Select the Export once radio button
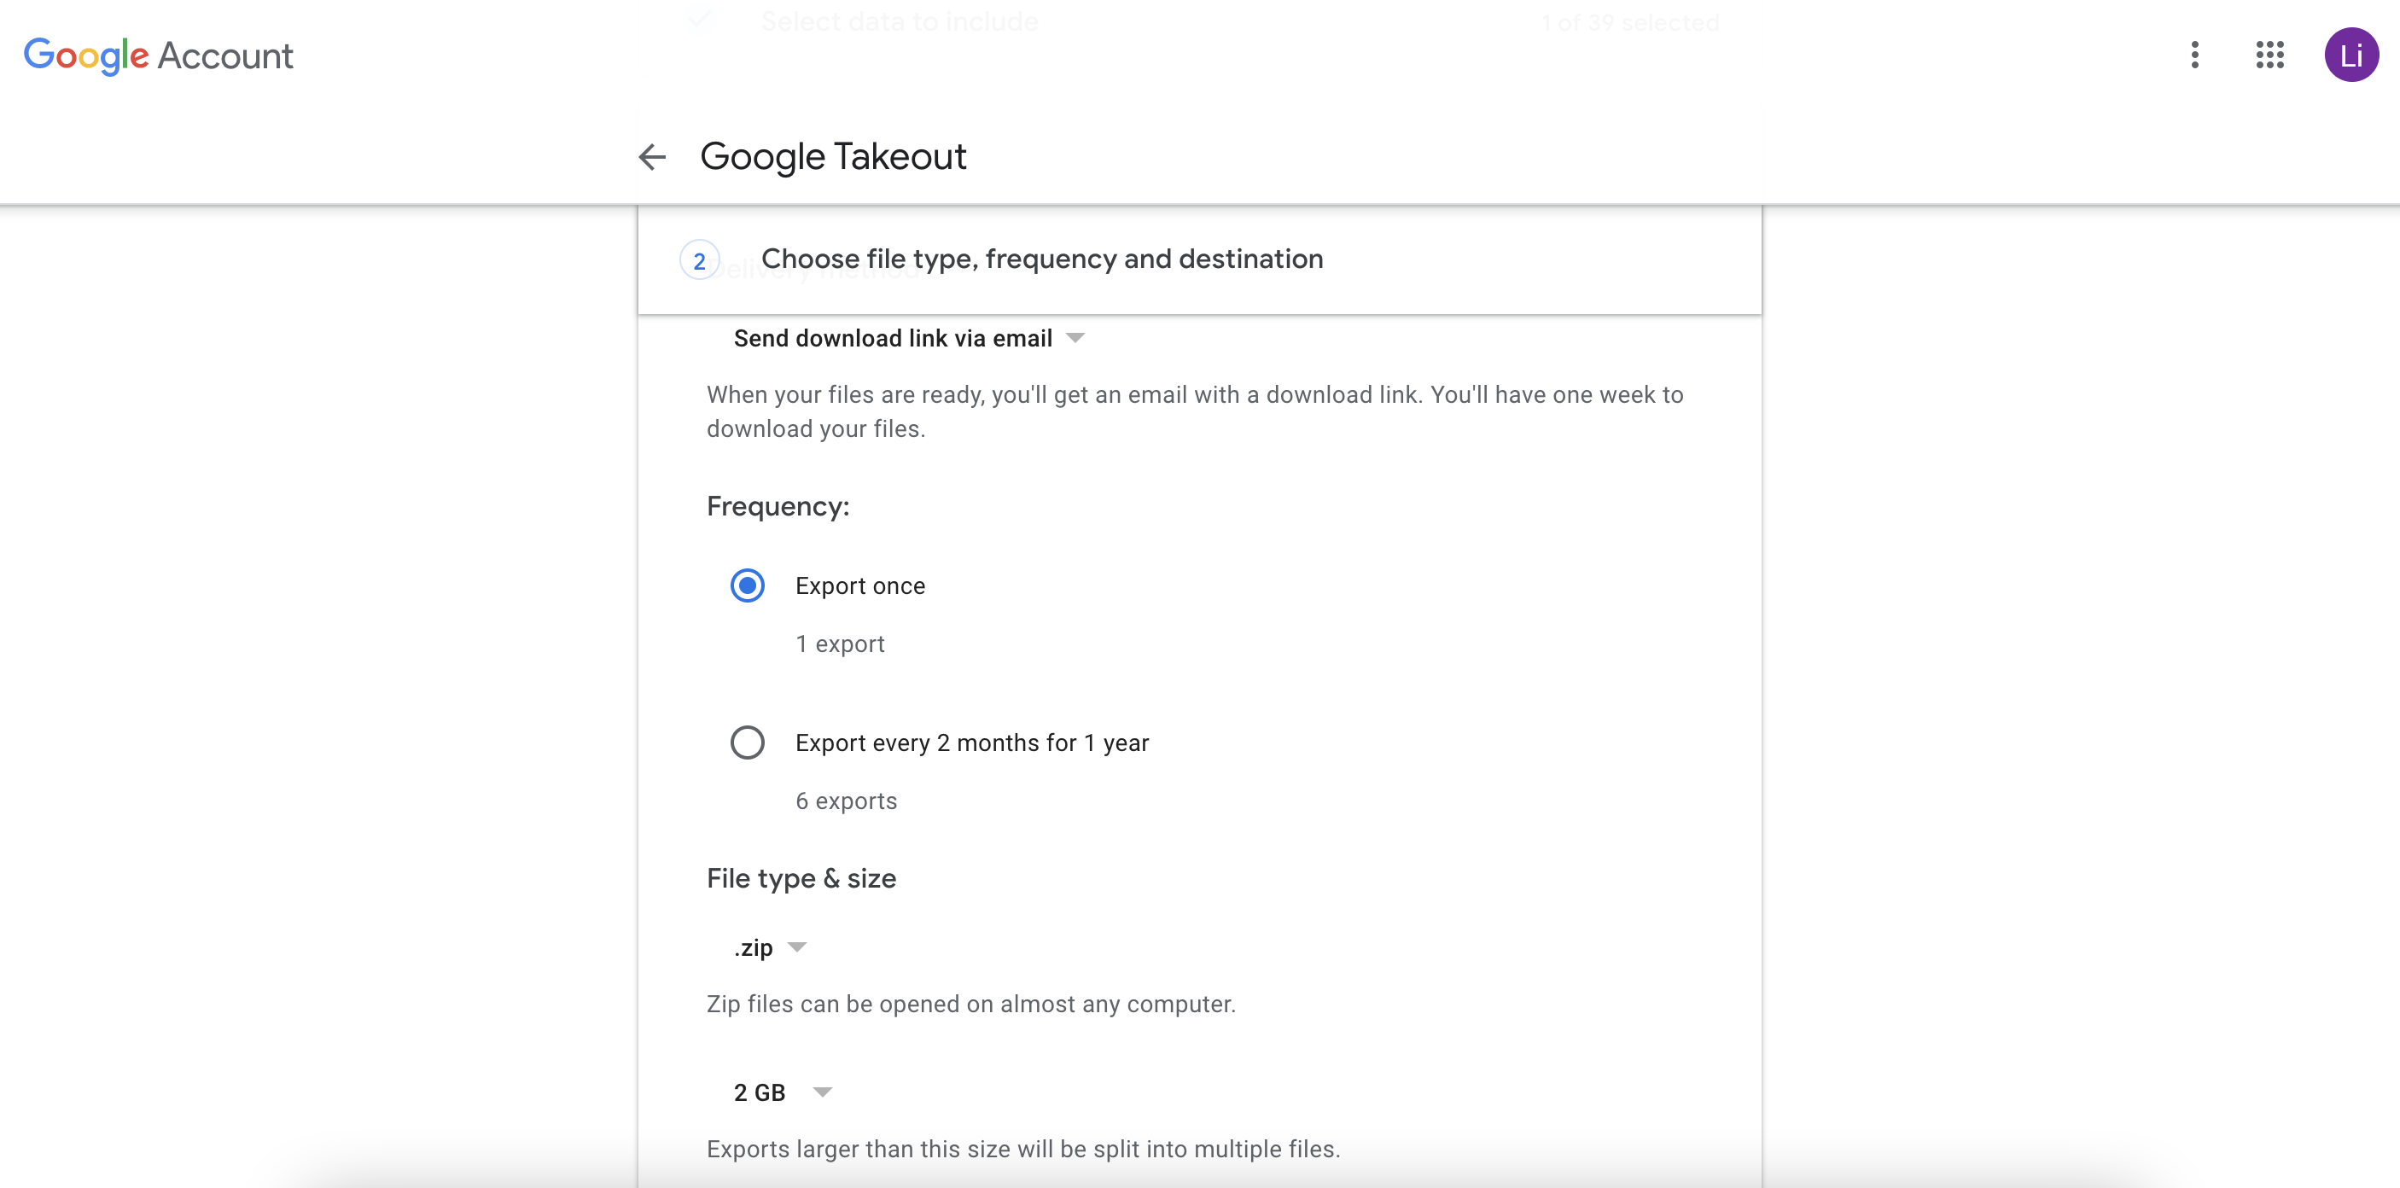This screenshot has width=2400, height=1188. 747,586
